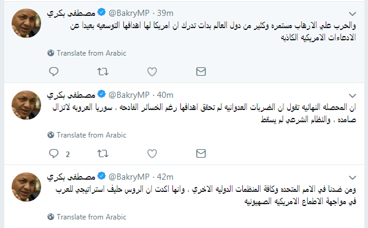Send the 39m tweet via direct message
368x228 pixels.
pyautogui.click(x=201, y=72)
